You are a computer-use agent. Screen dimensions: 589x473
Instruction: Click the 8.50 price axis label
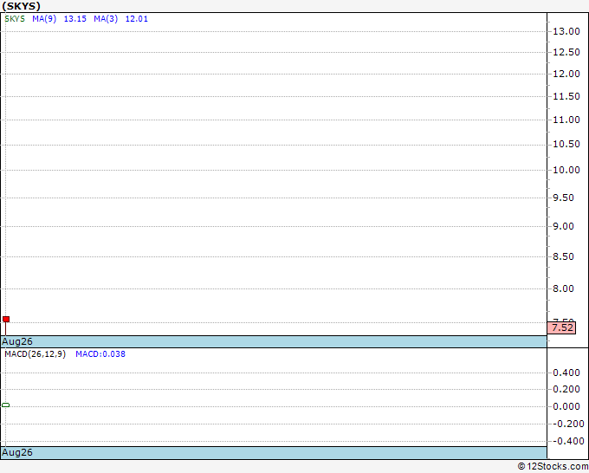pyautogui.click(x=564, y=256)
